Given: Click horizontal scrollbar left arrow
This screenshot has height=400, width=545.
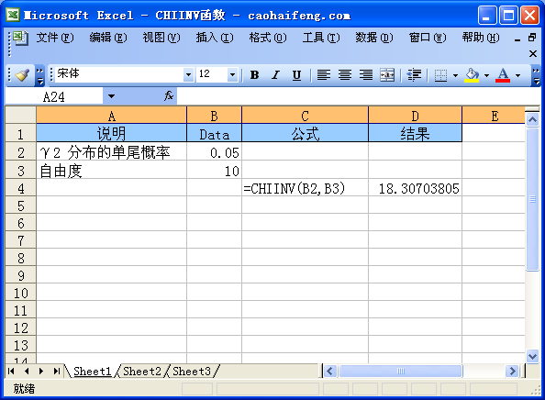Looking at the screenshot, I should pyautogui.click(x=330, y=372).
